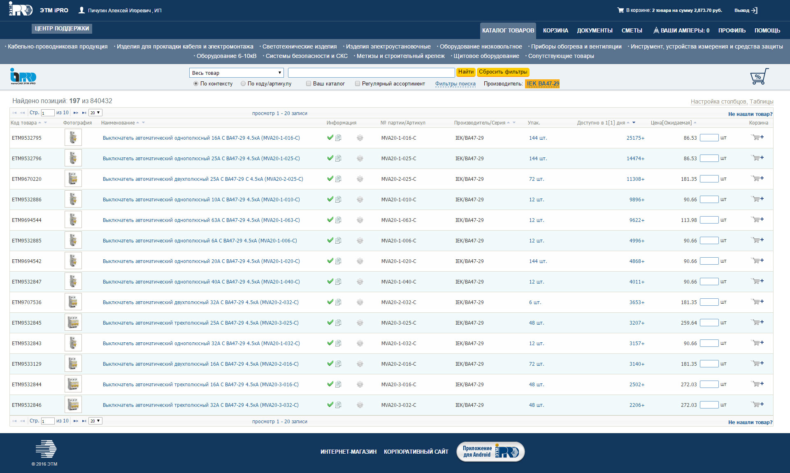Open the 'ПОМОЩЬ' menu item

coord(767,30)
